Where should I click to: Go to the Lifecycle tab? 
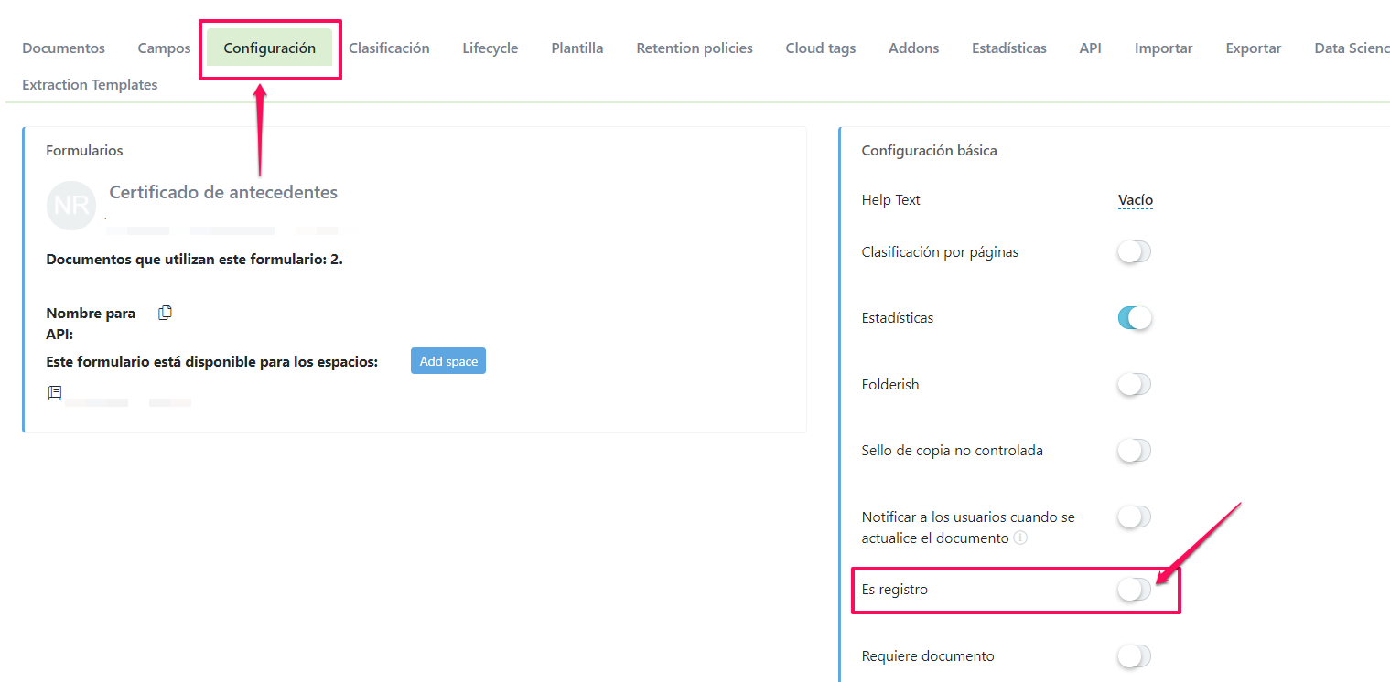click(490, 48)
